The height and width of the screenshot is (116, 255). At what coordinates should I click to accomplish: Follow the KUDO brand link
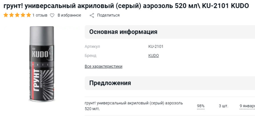(154, 56)
